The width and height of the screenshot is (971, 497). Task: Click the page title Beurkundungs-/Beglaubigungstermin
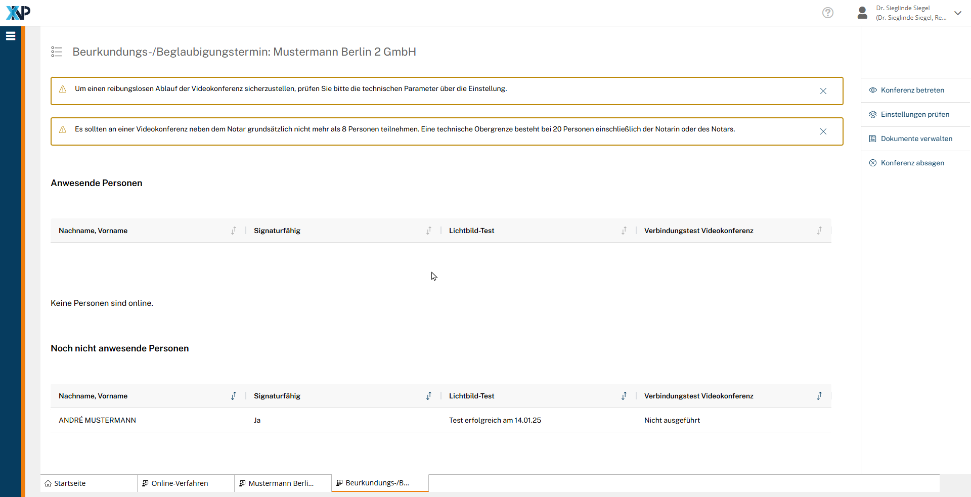coord(244,52)
